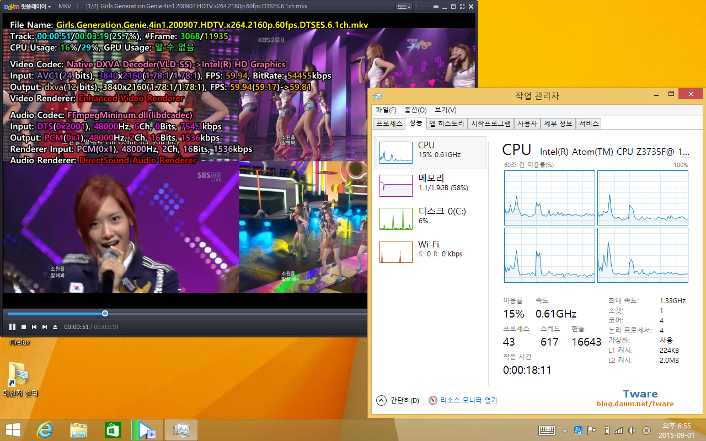Image resolution: width=706 pixels, height=441 pixels.
Task: Jump to previous track in PotPlayer
Action: pos(34,327)
